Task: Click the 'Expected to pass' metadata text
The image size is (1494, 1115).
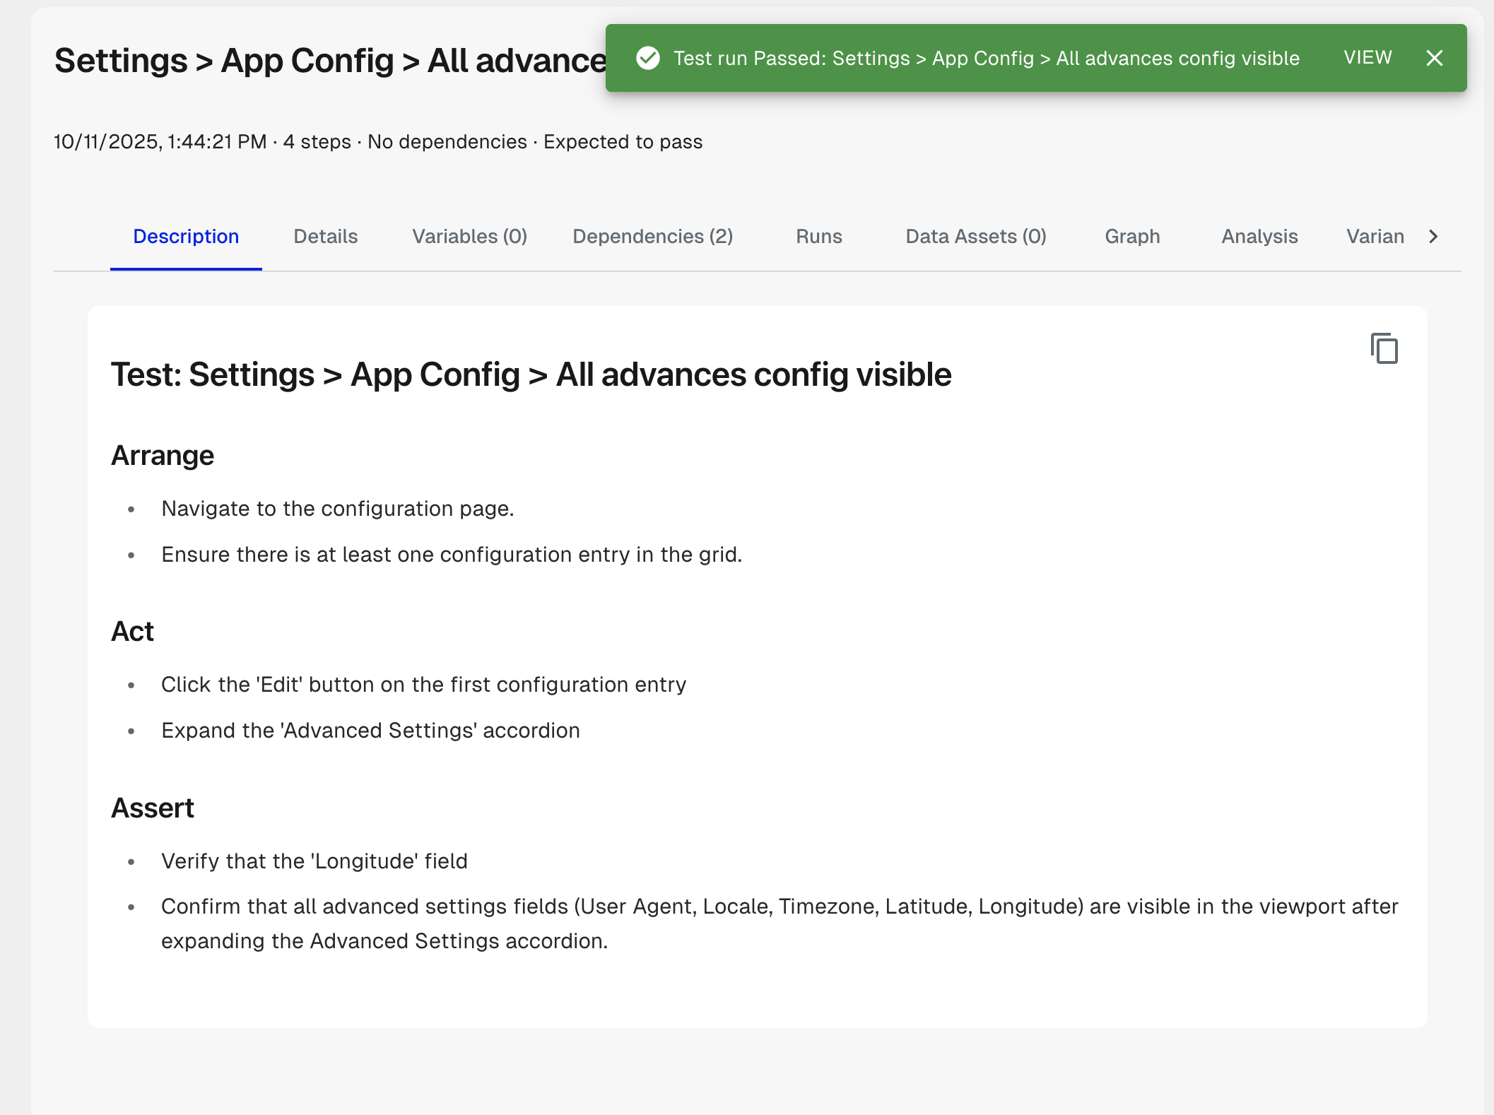Action: [623, 142]
